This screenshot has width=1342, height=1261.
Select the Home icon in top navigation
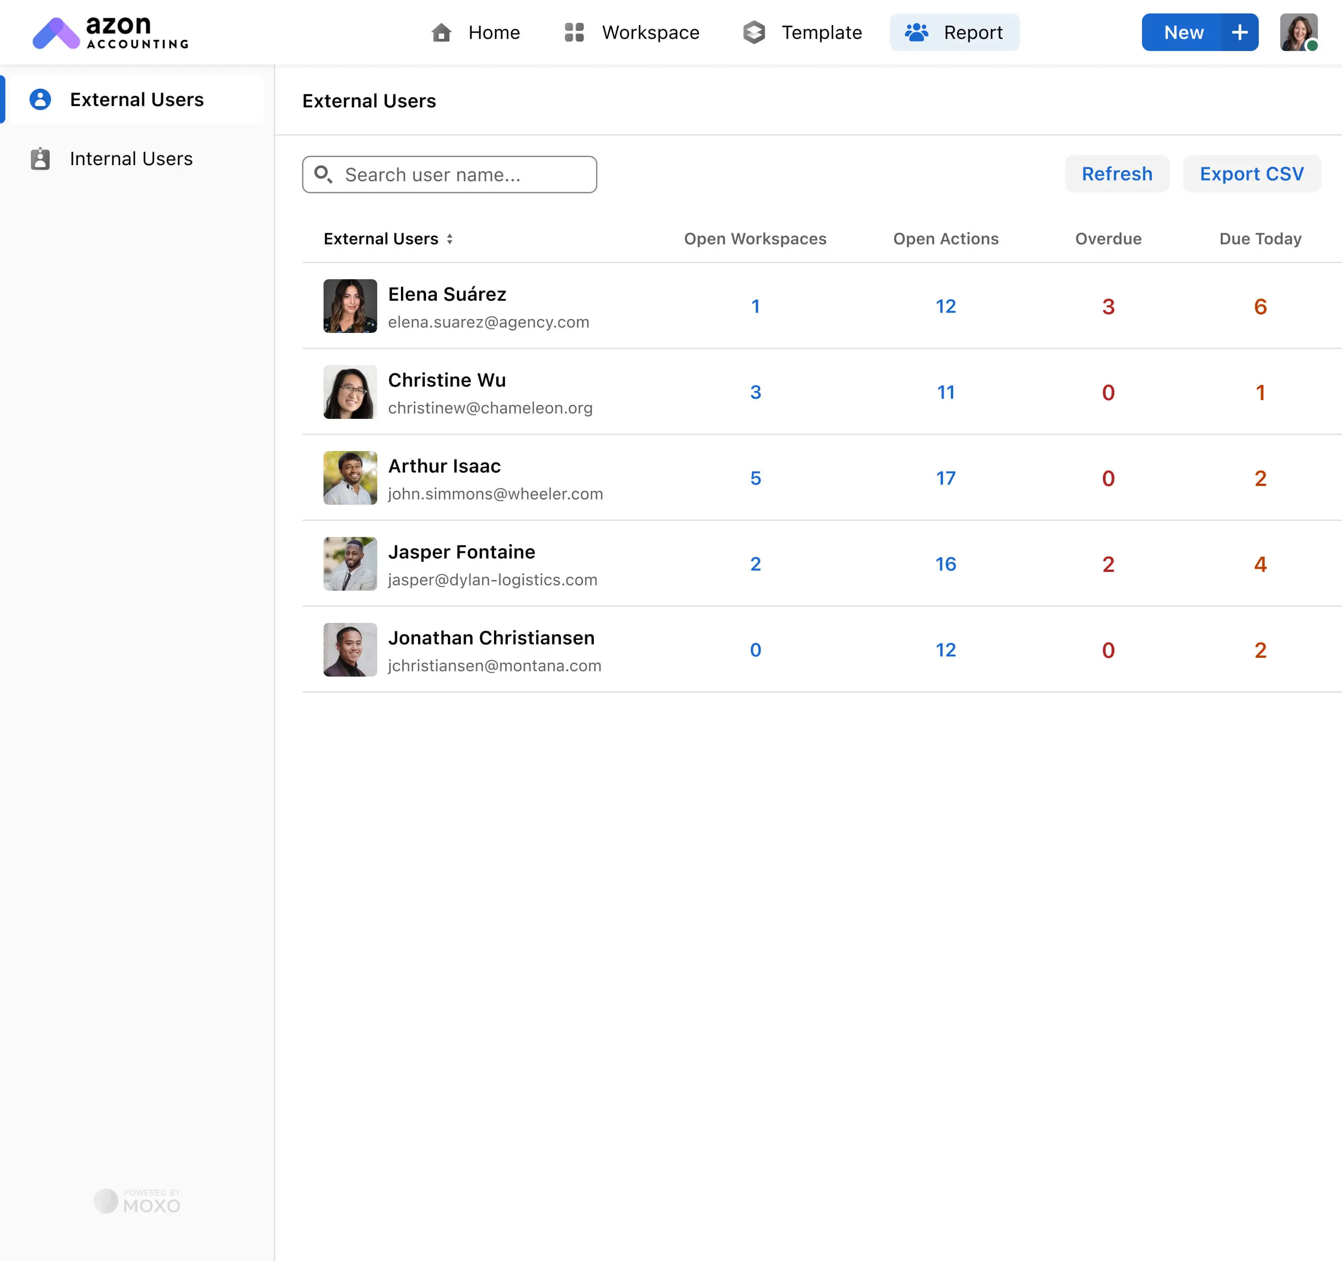coord(442,32)
